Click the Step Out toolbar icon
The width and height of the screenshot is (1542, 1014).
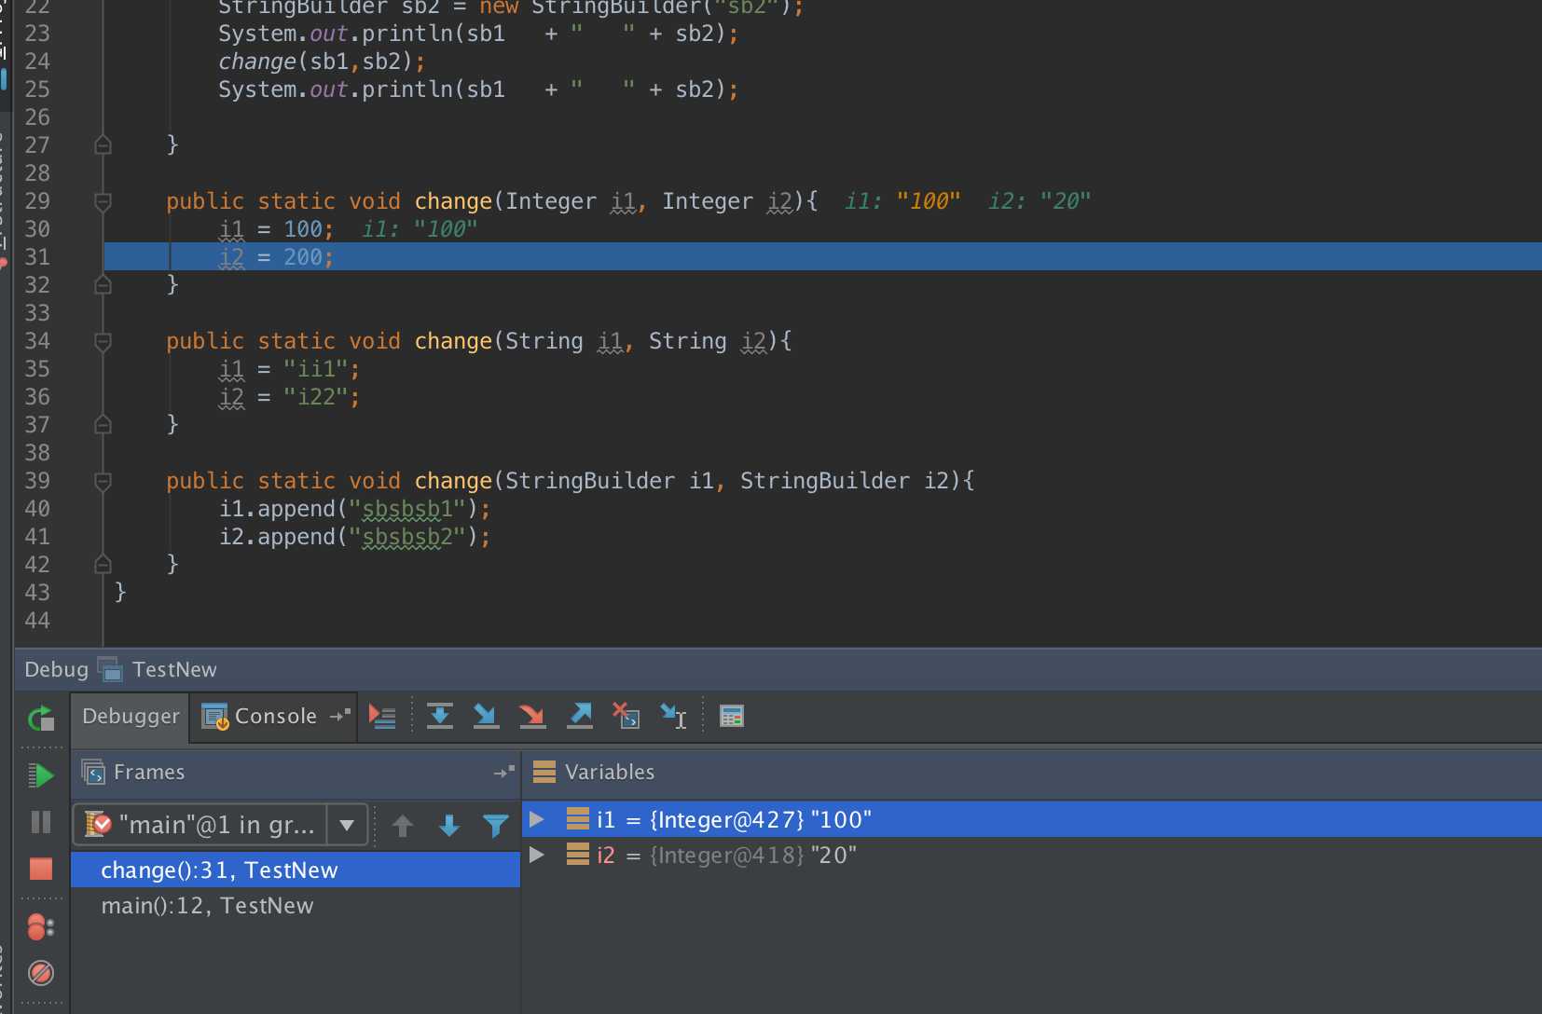click(x=580, y=716)
